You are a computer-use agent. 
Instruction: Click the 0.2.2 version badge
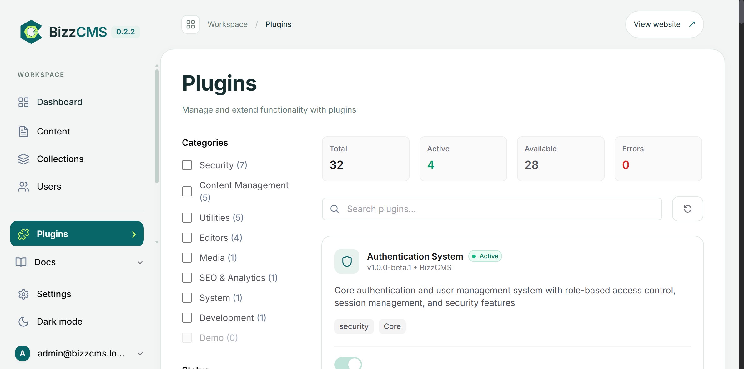(126, 32)
